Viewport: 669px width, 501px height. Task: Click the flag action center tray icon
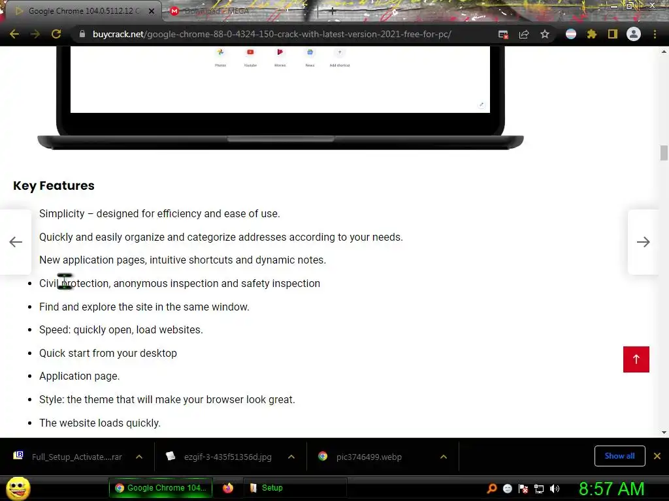(x=523, y=489)
